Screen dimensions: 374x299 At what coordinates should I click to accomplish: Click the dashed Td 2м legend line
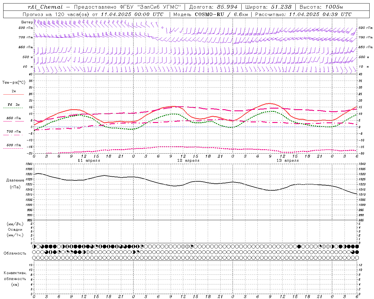coord(13,108)
